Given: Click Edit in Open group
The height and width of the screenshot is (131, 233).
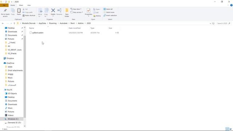Looking at the screenshot, I should tap(96, 12).
